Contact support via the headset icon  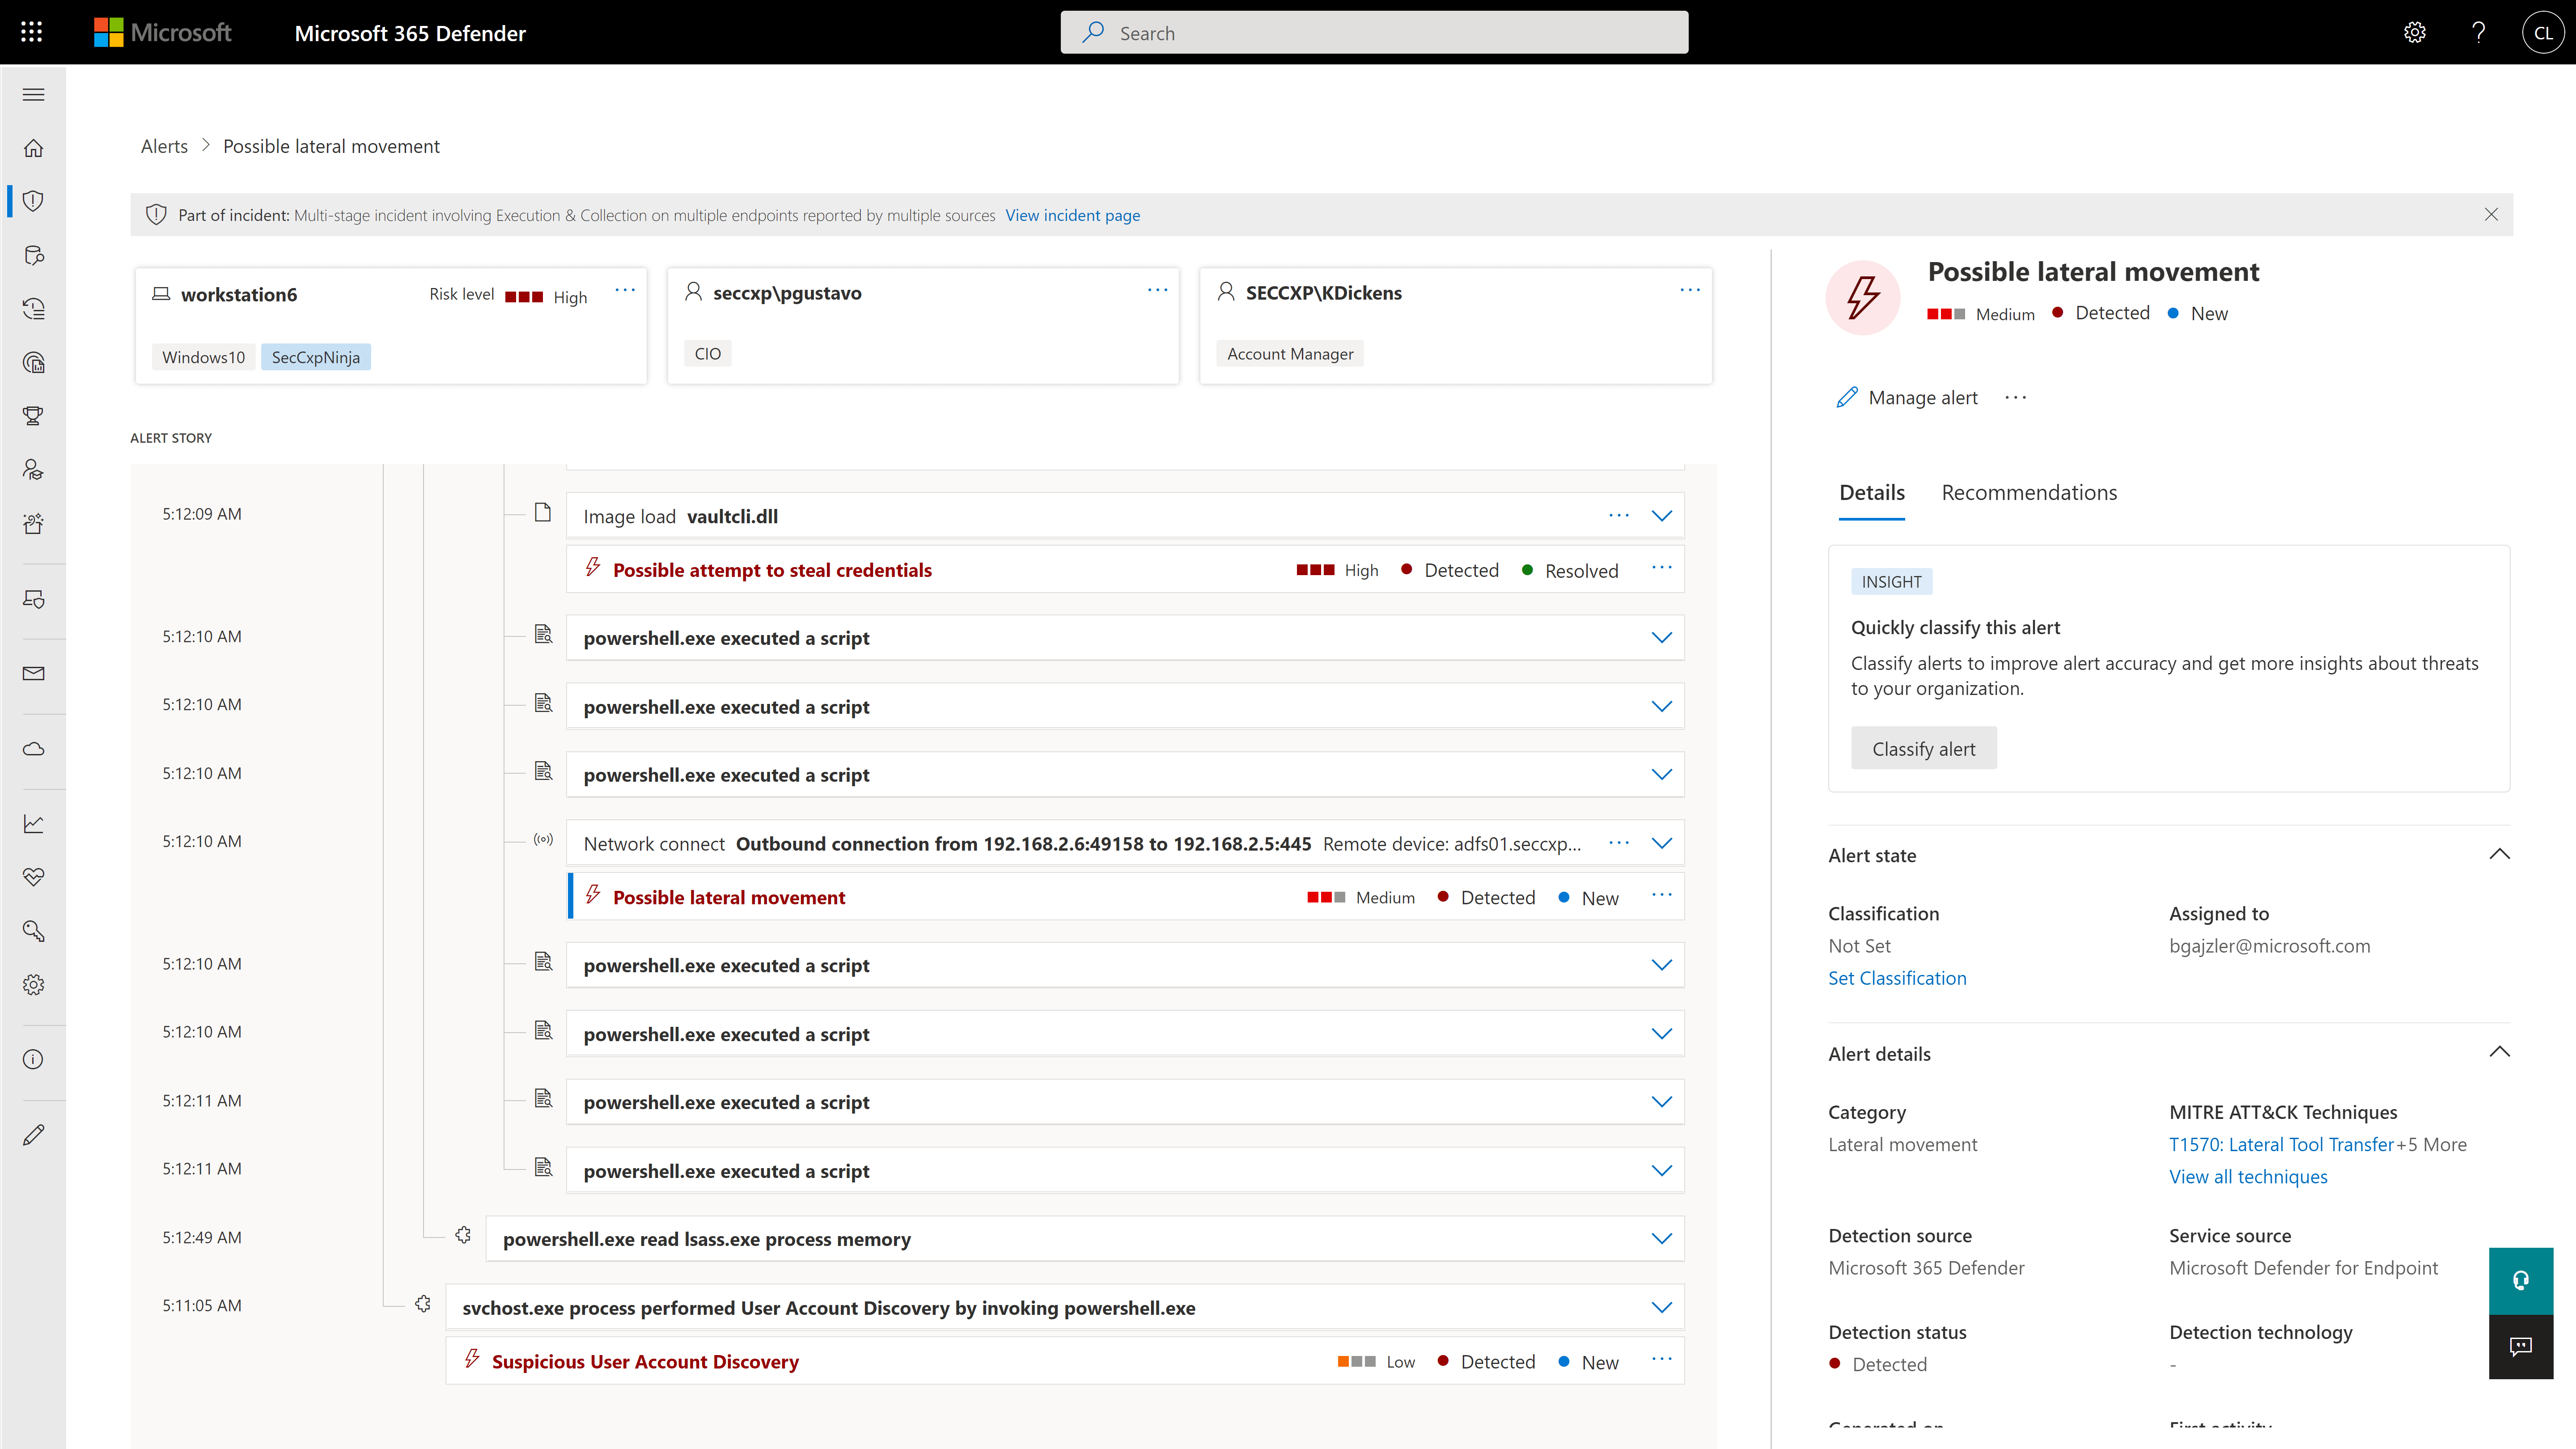click(x=2521, y=1281)
